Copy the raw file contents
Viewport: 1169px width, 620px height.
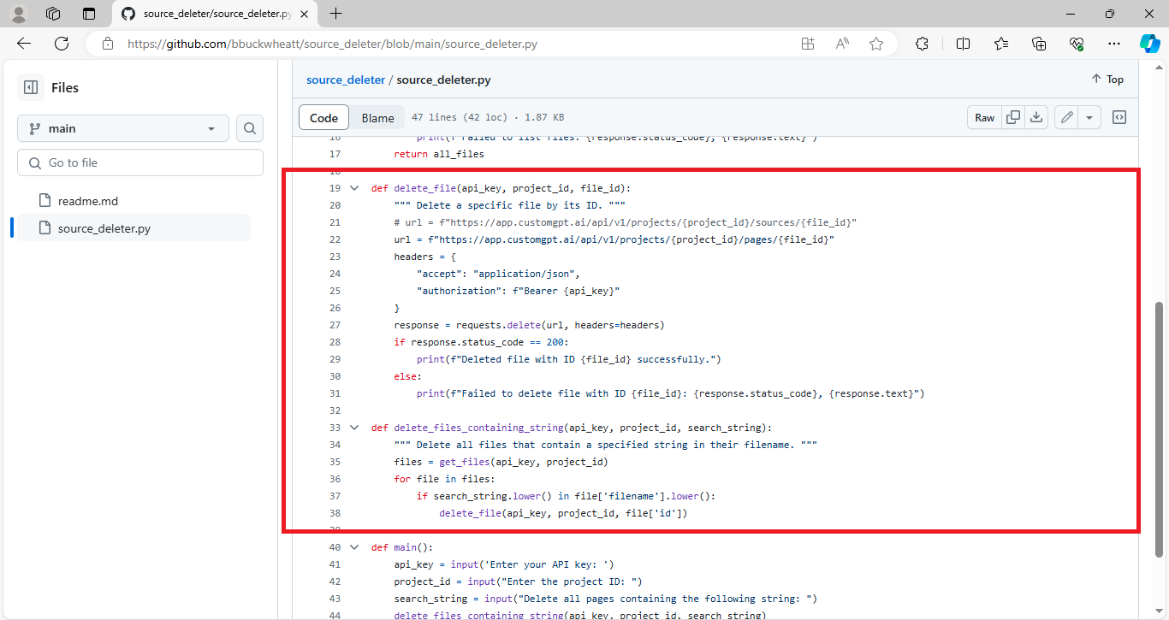click(x=1013, y=117)
